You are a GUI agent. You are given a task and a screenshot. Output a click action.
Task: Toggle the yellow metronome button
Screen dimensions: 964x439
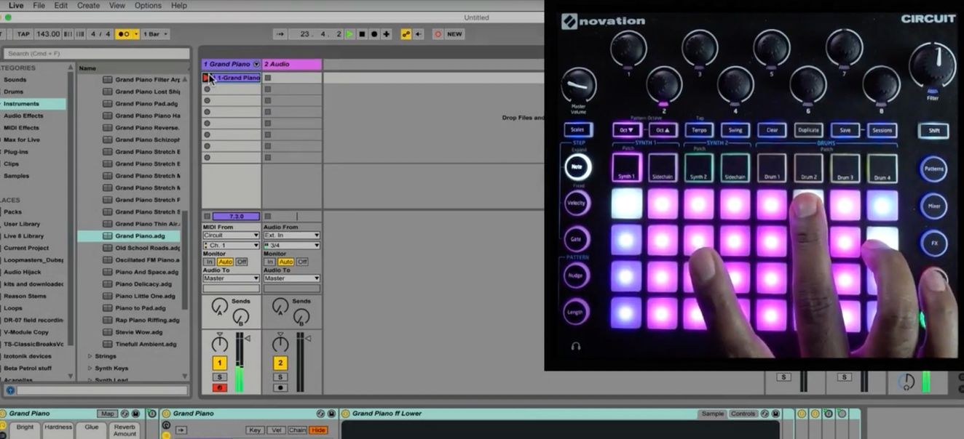tap(122, 34)
